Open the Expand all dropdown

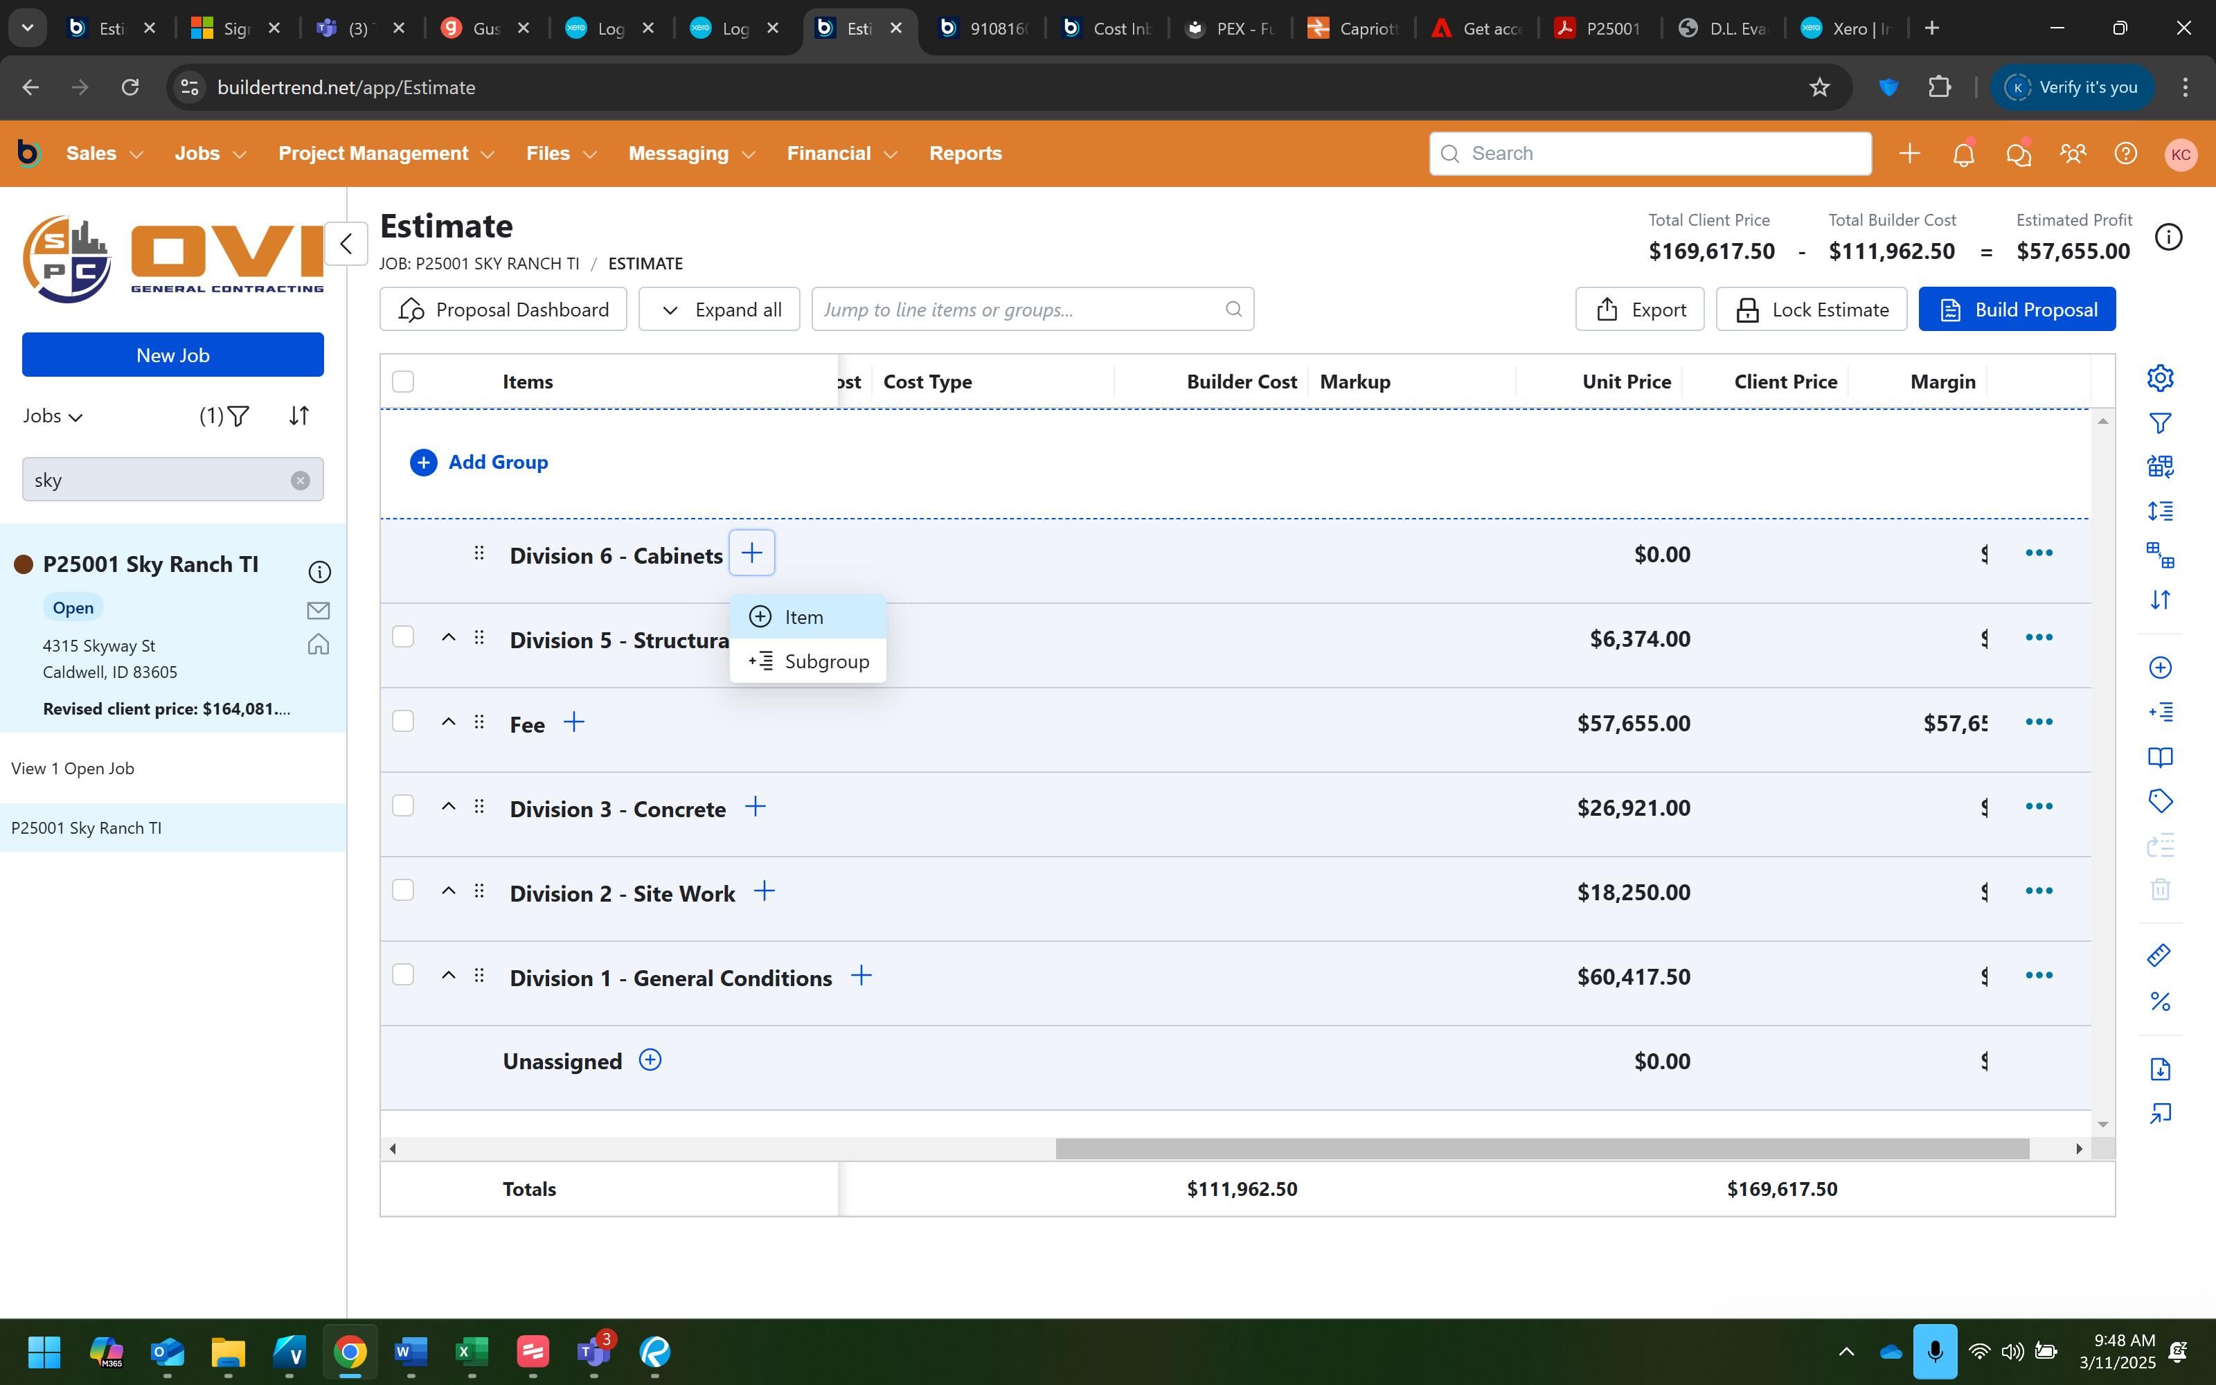point(719,310)
